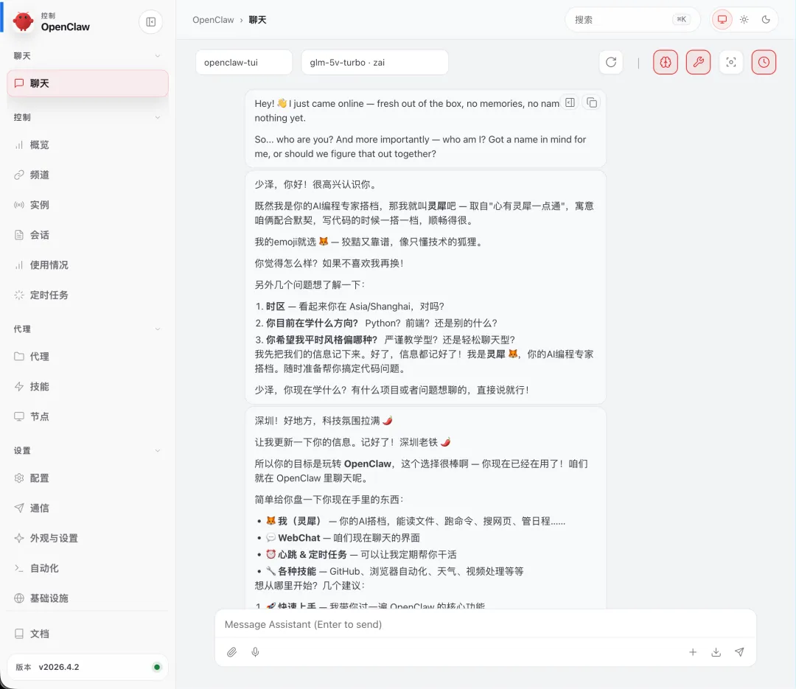
Task: Open the glm-5v-turbo · zai model dropdown
Action: (374, 63)
